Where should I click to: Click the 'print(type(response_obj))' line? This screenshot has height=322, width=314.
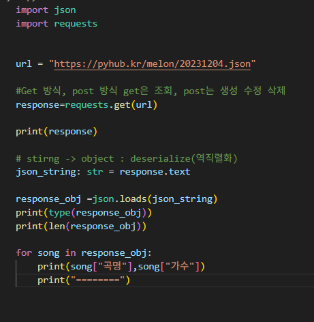tap(84, 213)
